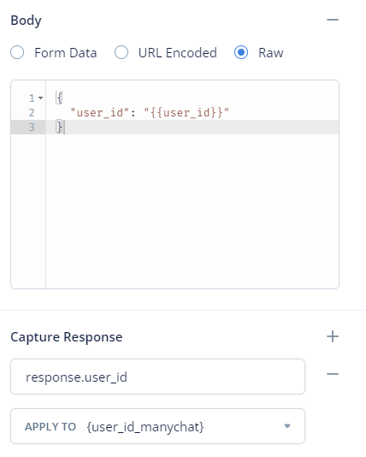Image resolution: width=366 pixels, height=457 pixels.
Task: Open the APPLY TO variable dropdown
Action: click(157, 426)
